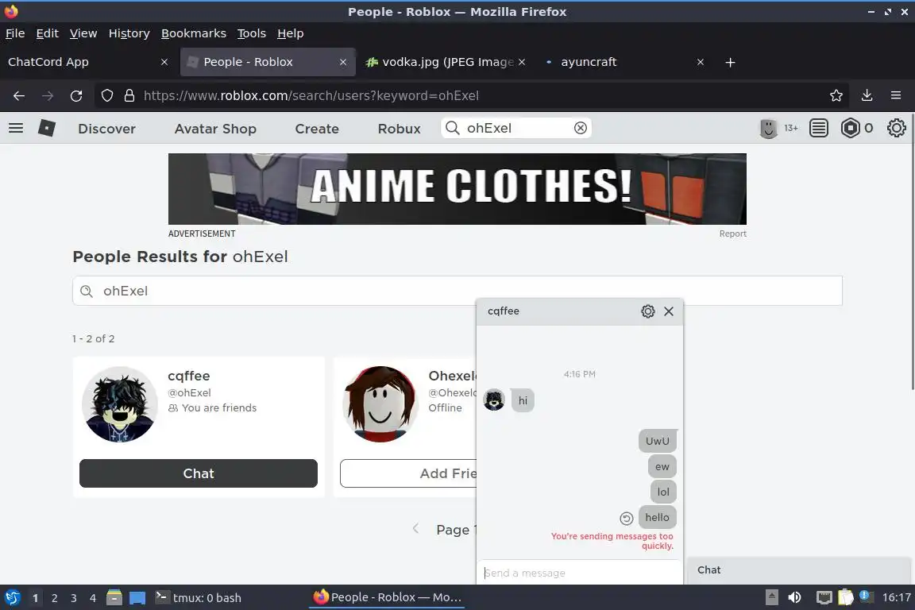Open the Roblox settings gear in header
915x610 pixels.
coord(896,128)
